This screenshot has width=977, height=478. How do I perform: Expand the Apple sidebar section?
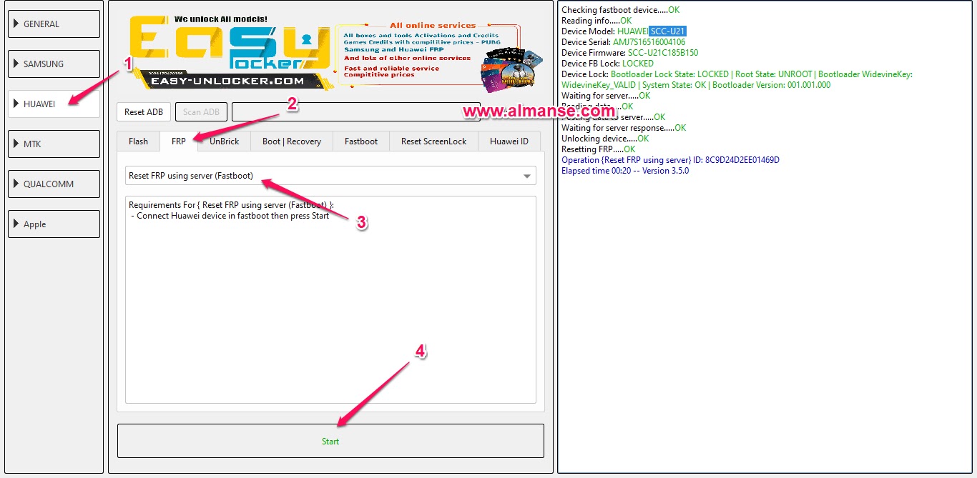point(54,224)
